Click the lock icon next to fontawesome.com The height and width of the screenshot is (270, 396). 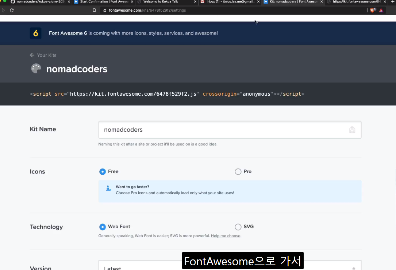click(104, 10)
